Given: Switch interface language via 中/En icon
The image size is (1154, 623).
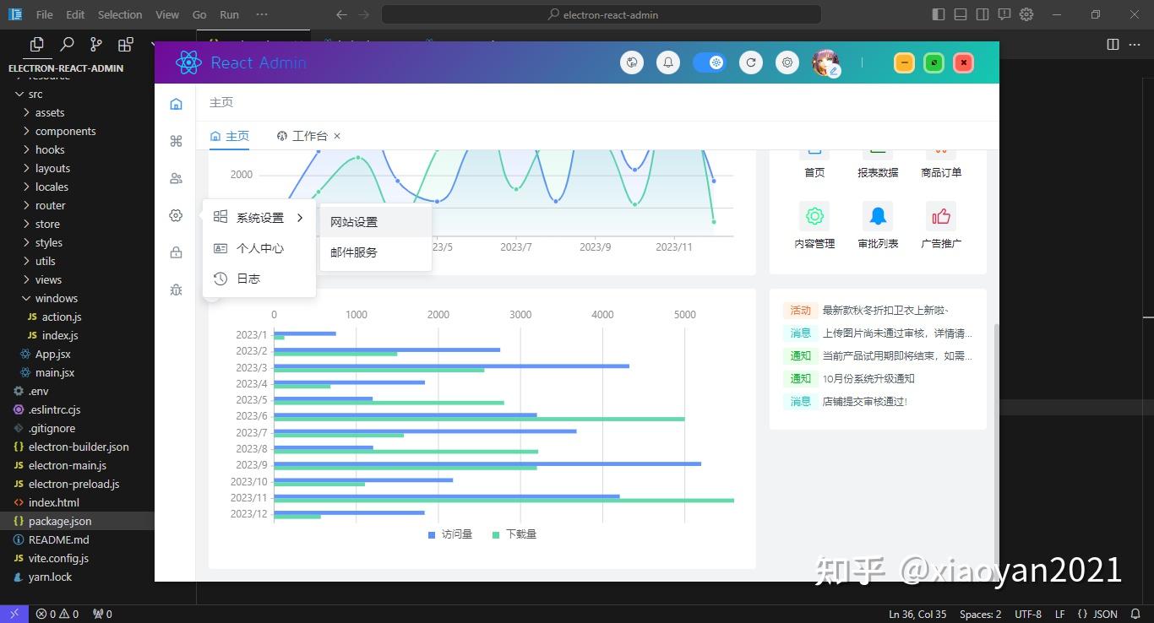Looking at the screenshot, I should pos(632,62).
